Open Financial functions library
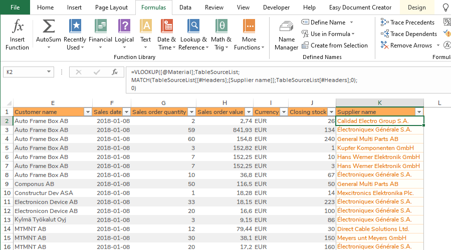The width and height of the screenshot is (451, 250). pos(100,34)
